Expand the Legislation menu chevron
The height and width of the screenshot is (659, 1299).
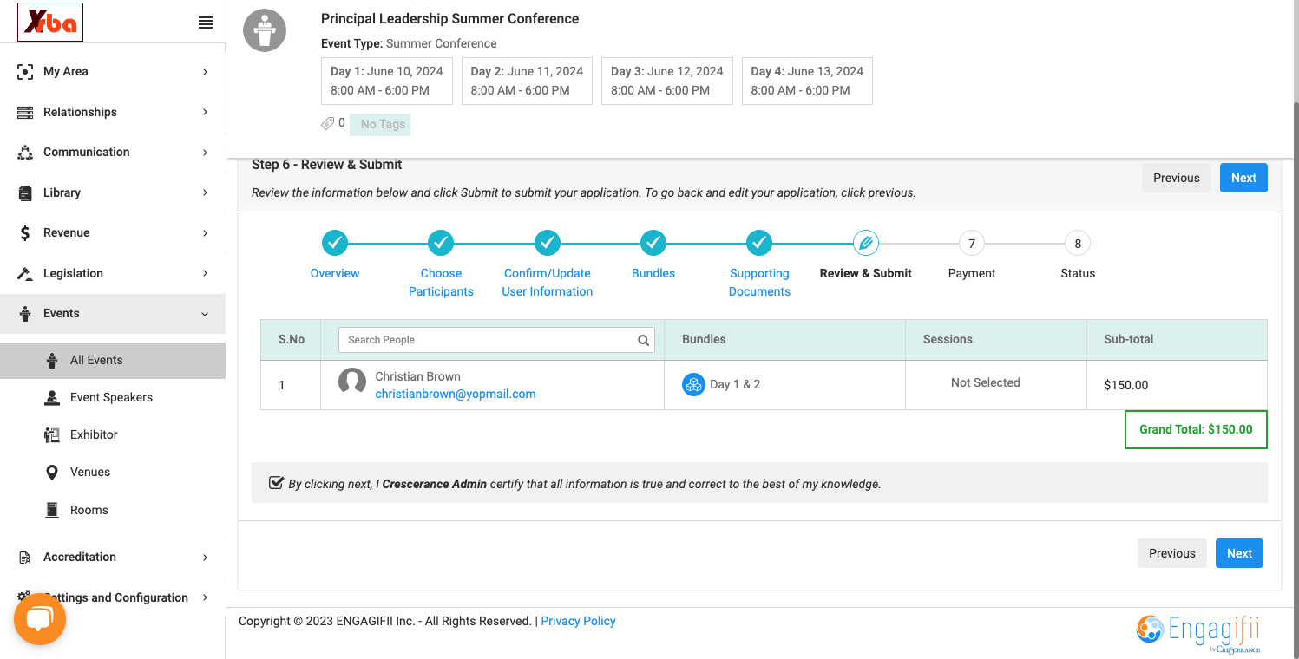point(206,273)
